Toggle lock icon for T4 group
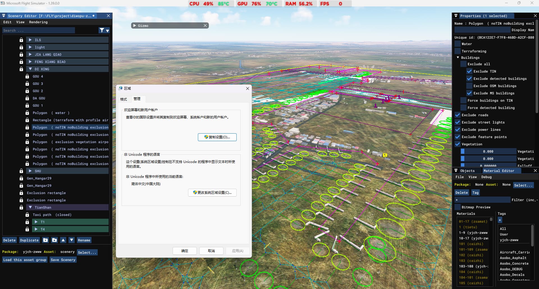The width and height of the screenshot is (539, 289). point(27,229)
